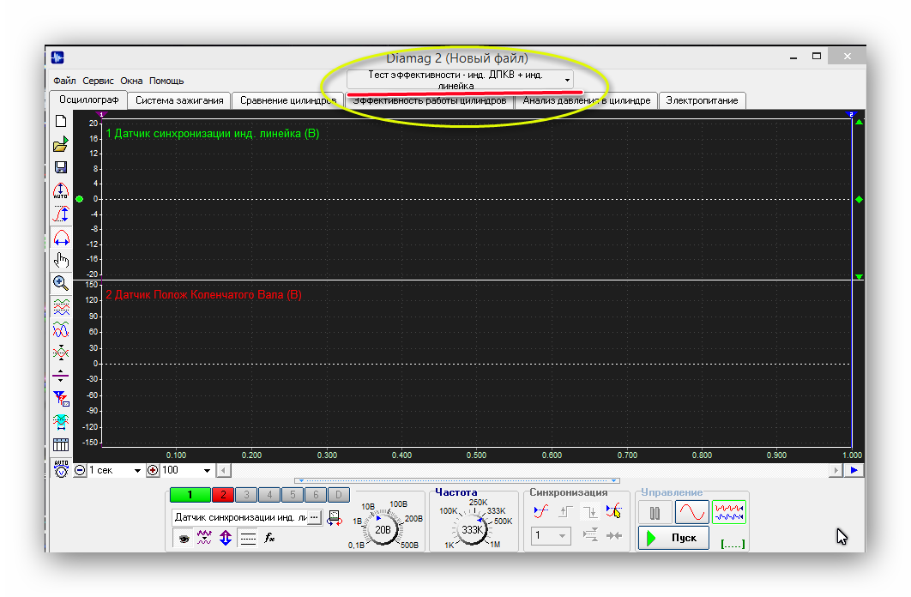Click the AUTO voltmeter icon

[61, 468]
